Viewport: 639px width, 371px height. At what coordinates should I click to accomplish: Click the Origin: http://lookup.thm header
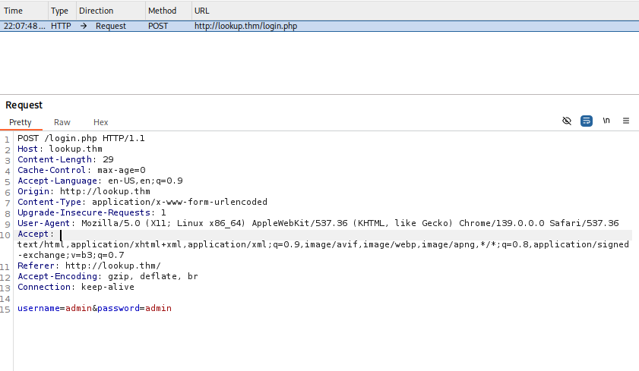click(x=84, y=191)
